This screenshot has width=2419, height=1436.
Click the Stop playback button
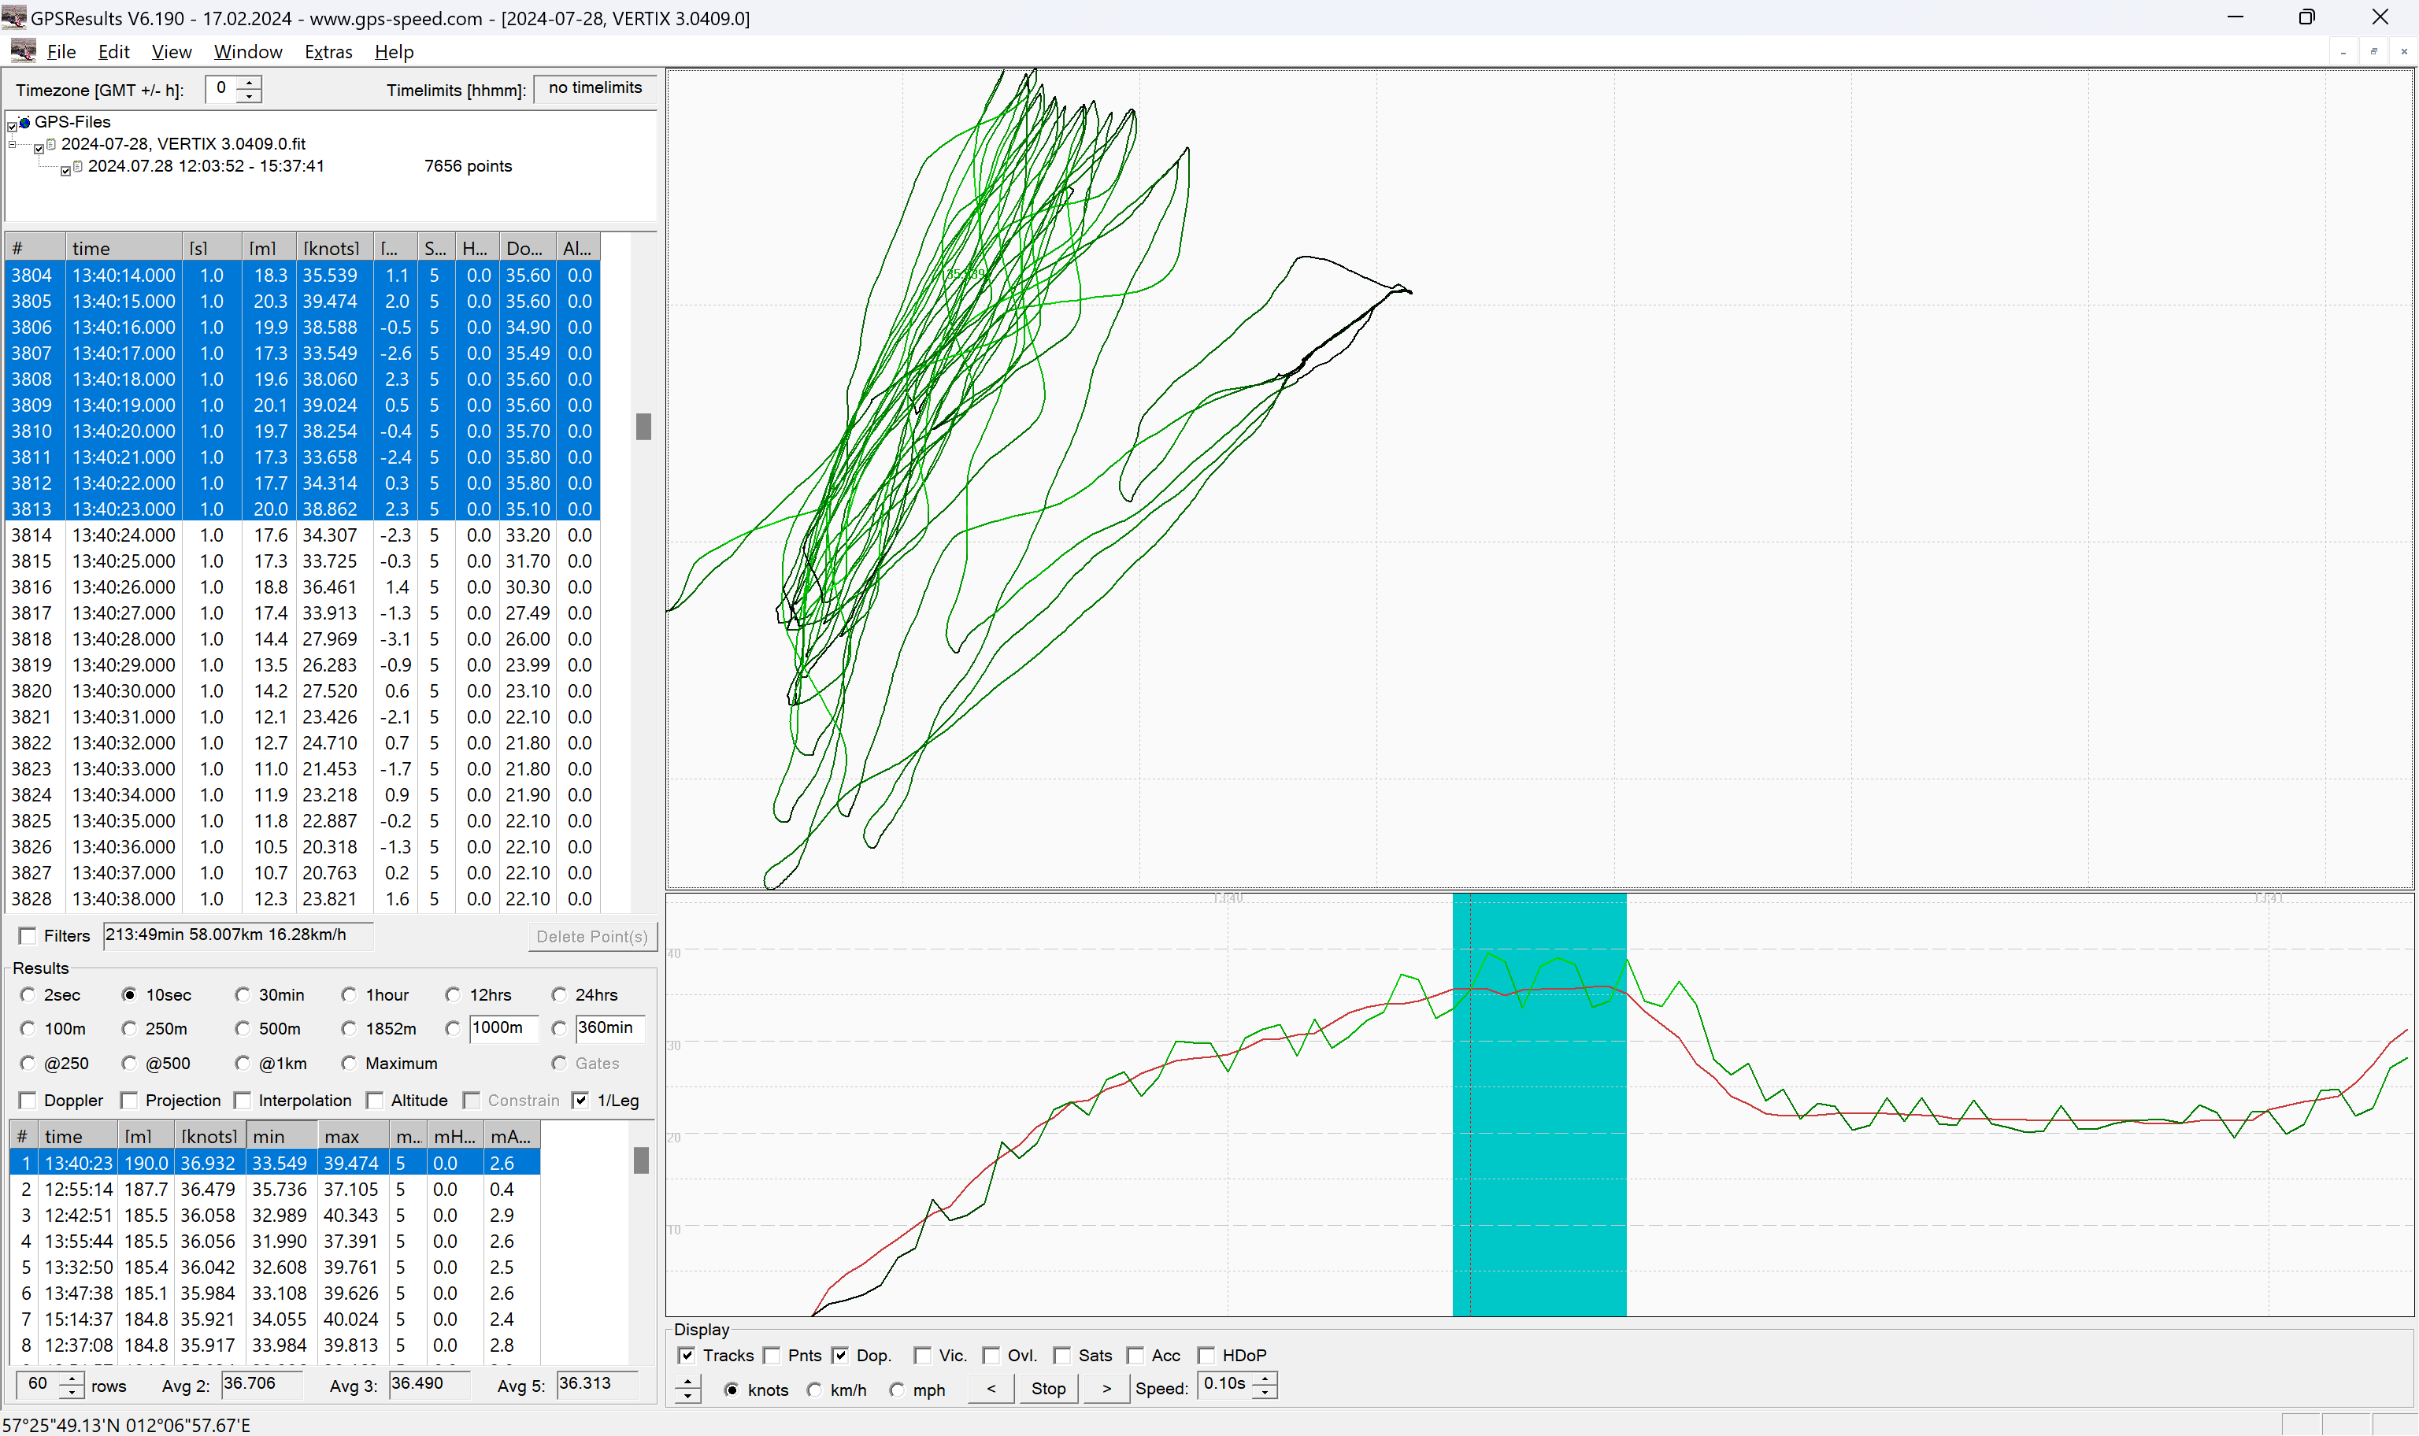1048,1389
